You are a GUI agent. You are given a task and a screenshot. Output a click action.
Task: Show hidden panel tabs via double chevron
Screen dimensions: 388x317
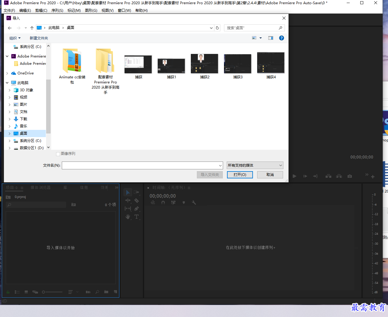point(117,187)
